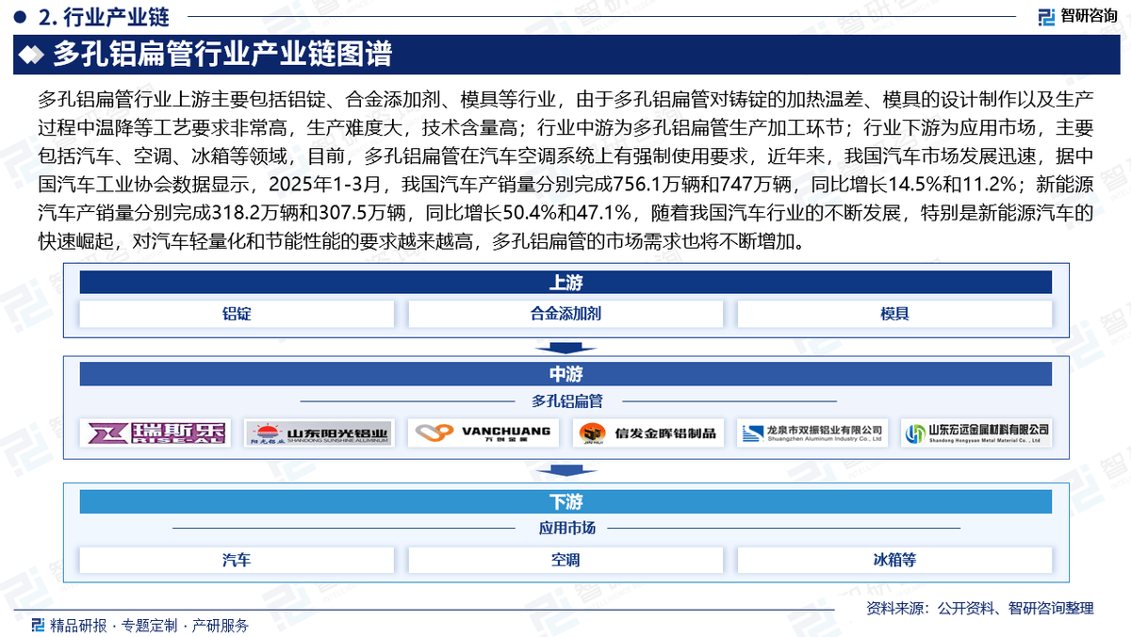
Task: Select the 上游 header bar
Action: coord(565,283)
